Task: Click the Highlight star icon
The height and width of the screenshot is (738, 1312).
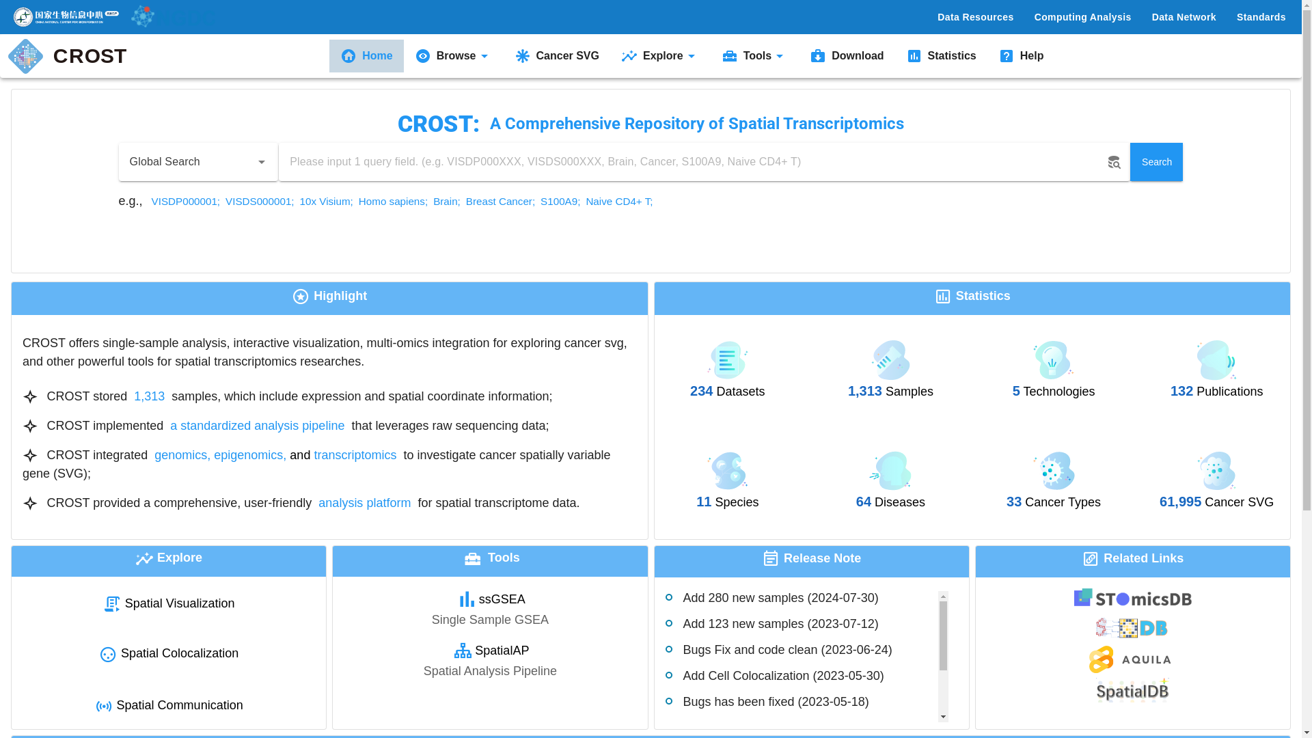Action: [301, 297]
